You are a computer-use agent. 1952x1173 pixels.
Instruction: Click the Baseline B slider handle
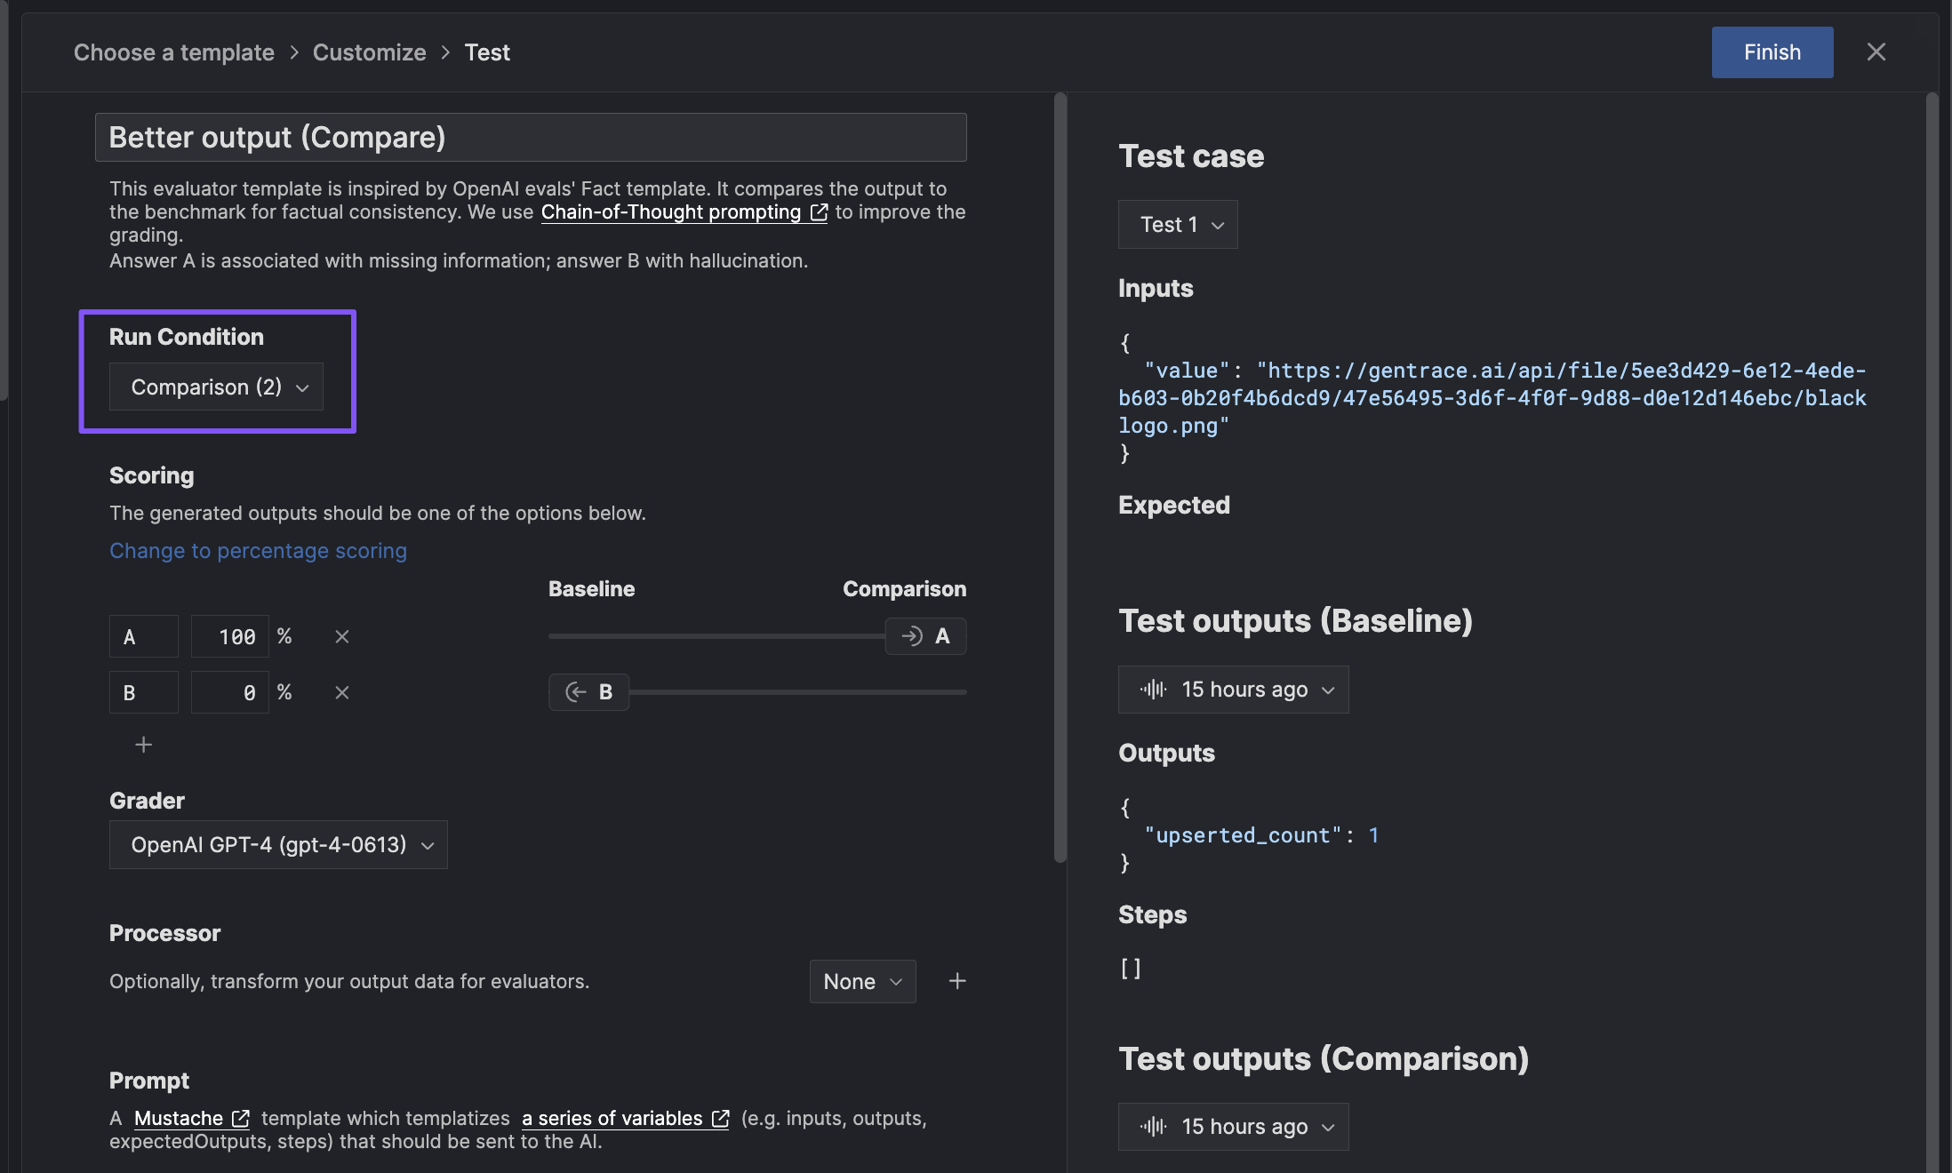tap(588, 692)
